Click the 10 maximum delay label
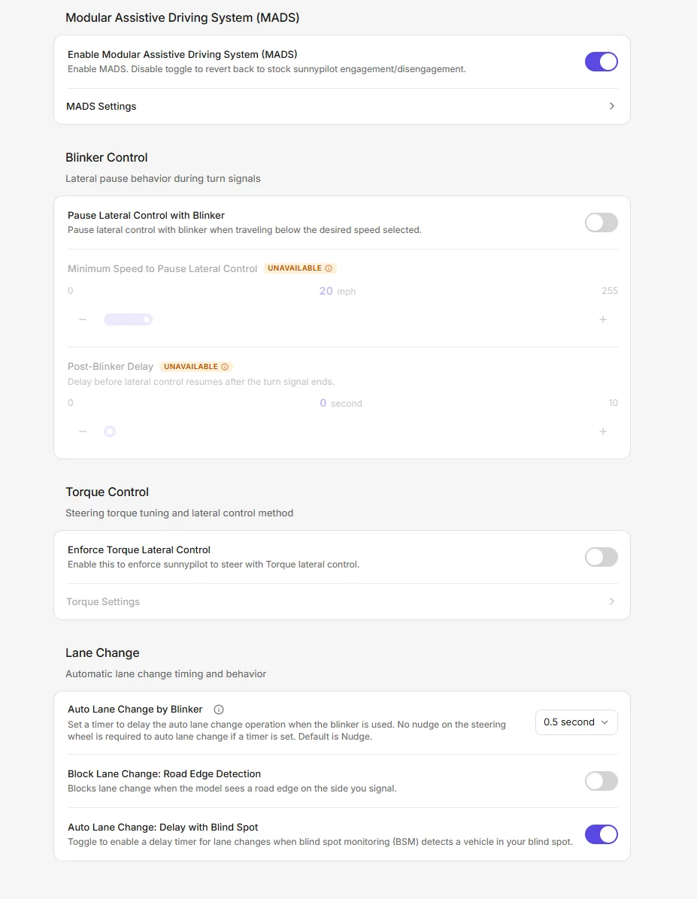697x899 pixels. pyautogui.click(x=613, y=402)
